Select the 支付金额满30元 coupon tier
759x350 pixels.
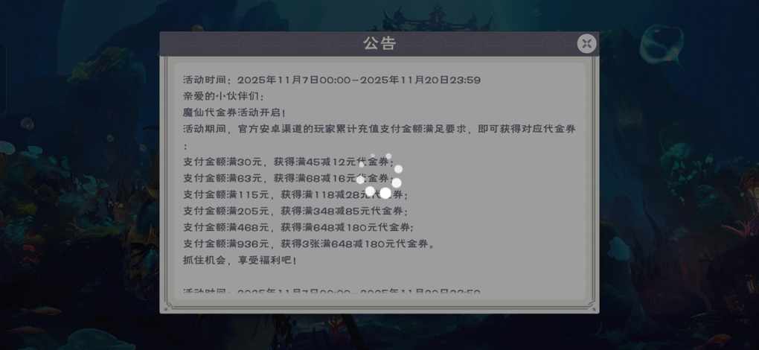289,162
